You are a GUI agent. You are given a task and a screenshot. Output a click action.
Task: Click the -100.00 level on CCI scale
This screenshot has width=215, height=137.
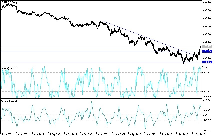tap(207, 120)
